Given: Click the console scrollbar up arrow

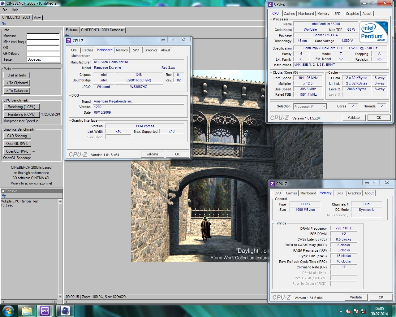Looking at the screenshot, I should (60, 202).
